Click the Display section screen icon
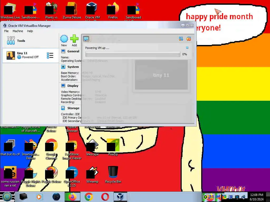The image size is (270, 202). click(63, 85)
